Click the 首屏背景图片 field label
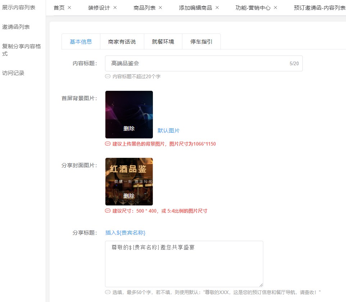Viewport: 346px width, 302px height. [x=79, y=98]
